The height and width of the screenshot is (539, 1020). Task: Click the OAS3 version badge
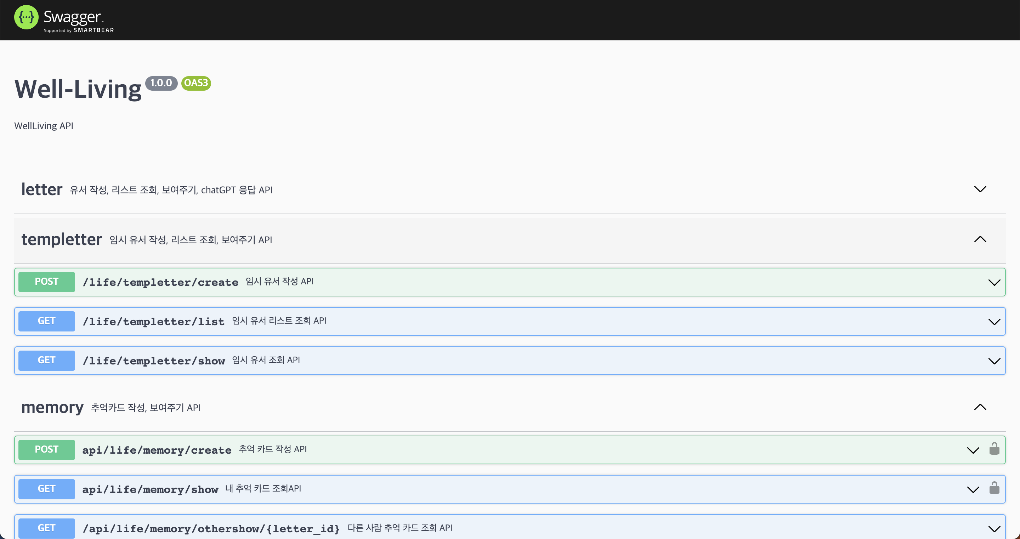[196, 83]
